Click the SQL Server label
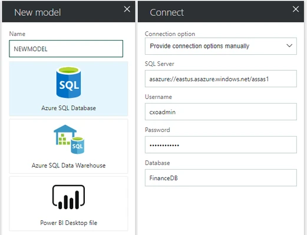The width and height of the screenshot is (307, 235). [160, 64]
